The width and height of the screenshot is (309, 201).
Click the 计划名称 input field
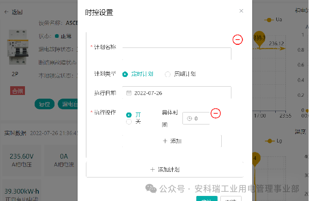click(x=176, y=53)
